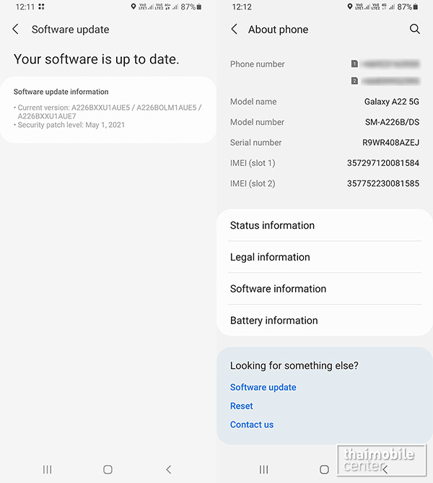This screenshot has height=483, width=433.
Task: Go back from About phone screen
Action: point(234,30)
